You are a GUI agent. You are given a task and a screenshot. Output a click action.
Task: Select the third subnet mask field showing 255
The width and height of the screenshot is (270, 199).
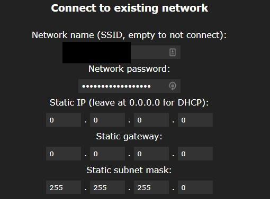(151, 187)
